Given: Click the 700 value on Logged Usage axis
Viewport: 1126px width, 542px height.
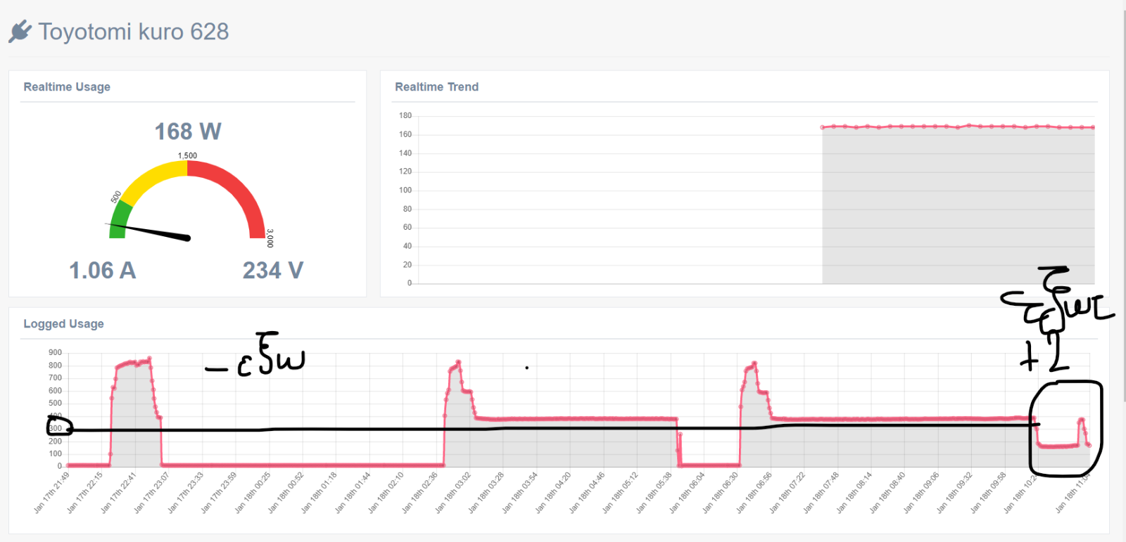Looking at the screenshot, I should pos(55,378).
